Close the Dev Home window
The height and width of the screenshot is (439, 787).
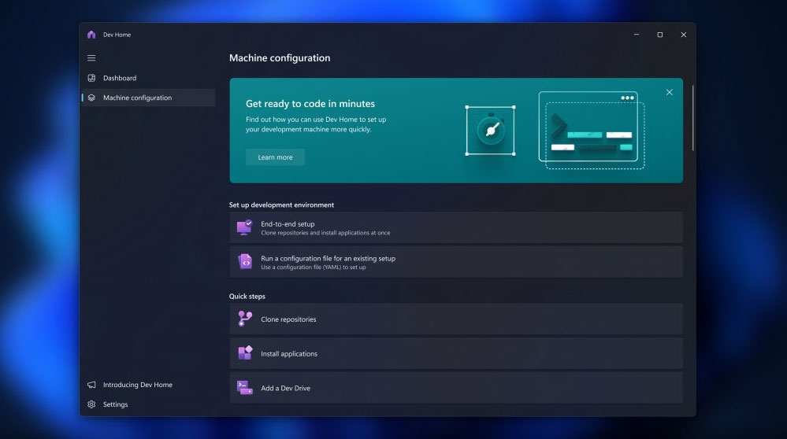(x=684, y=35)
